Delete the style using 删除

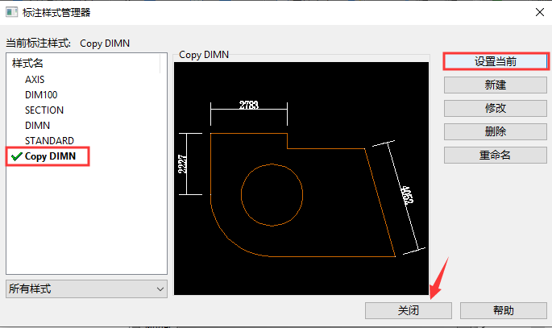(496, 131)
